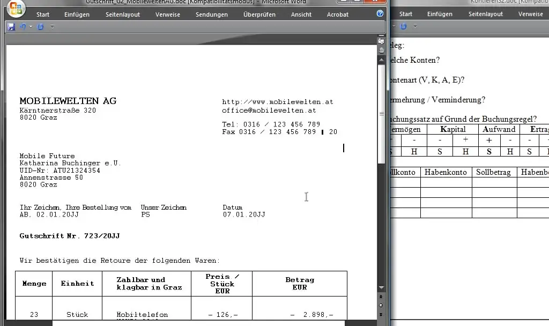Click the Kärntnerstraße 320 address line
549x326 pixels.
click(x=58, y=110)
